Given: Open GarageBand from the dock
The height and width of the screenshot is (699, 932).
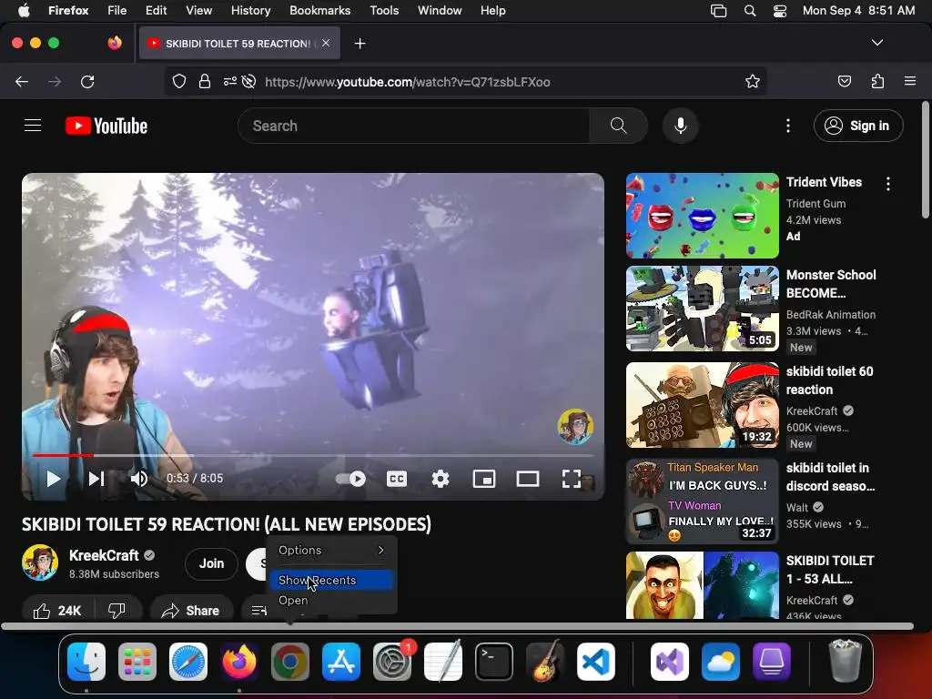Looking at the screenshot, I should click(x=545, y=662).
